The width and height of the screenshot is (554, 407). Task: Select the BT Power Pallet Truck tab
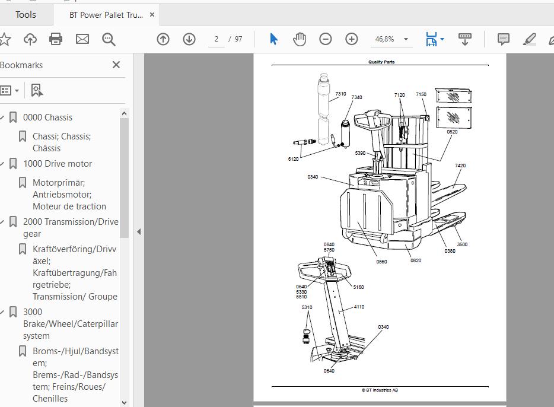click(106, 15)
